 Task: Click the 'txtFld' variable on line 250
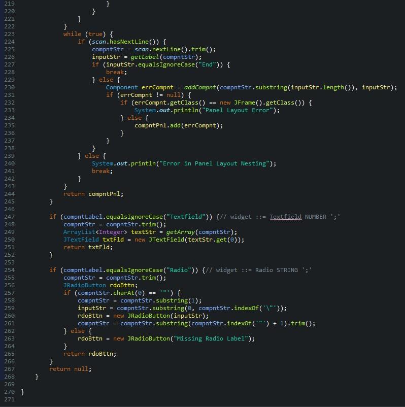click(113, 240)
